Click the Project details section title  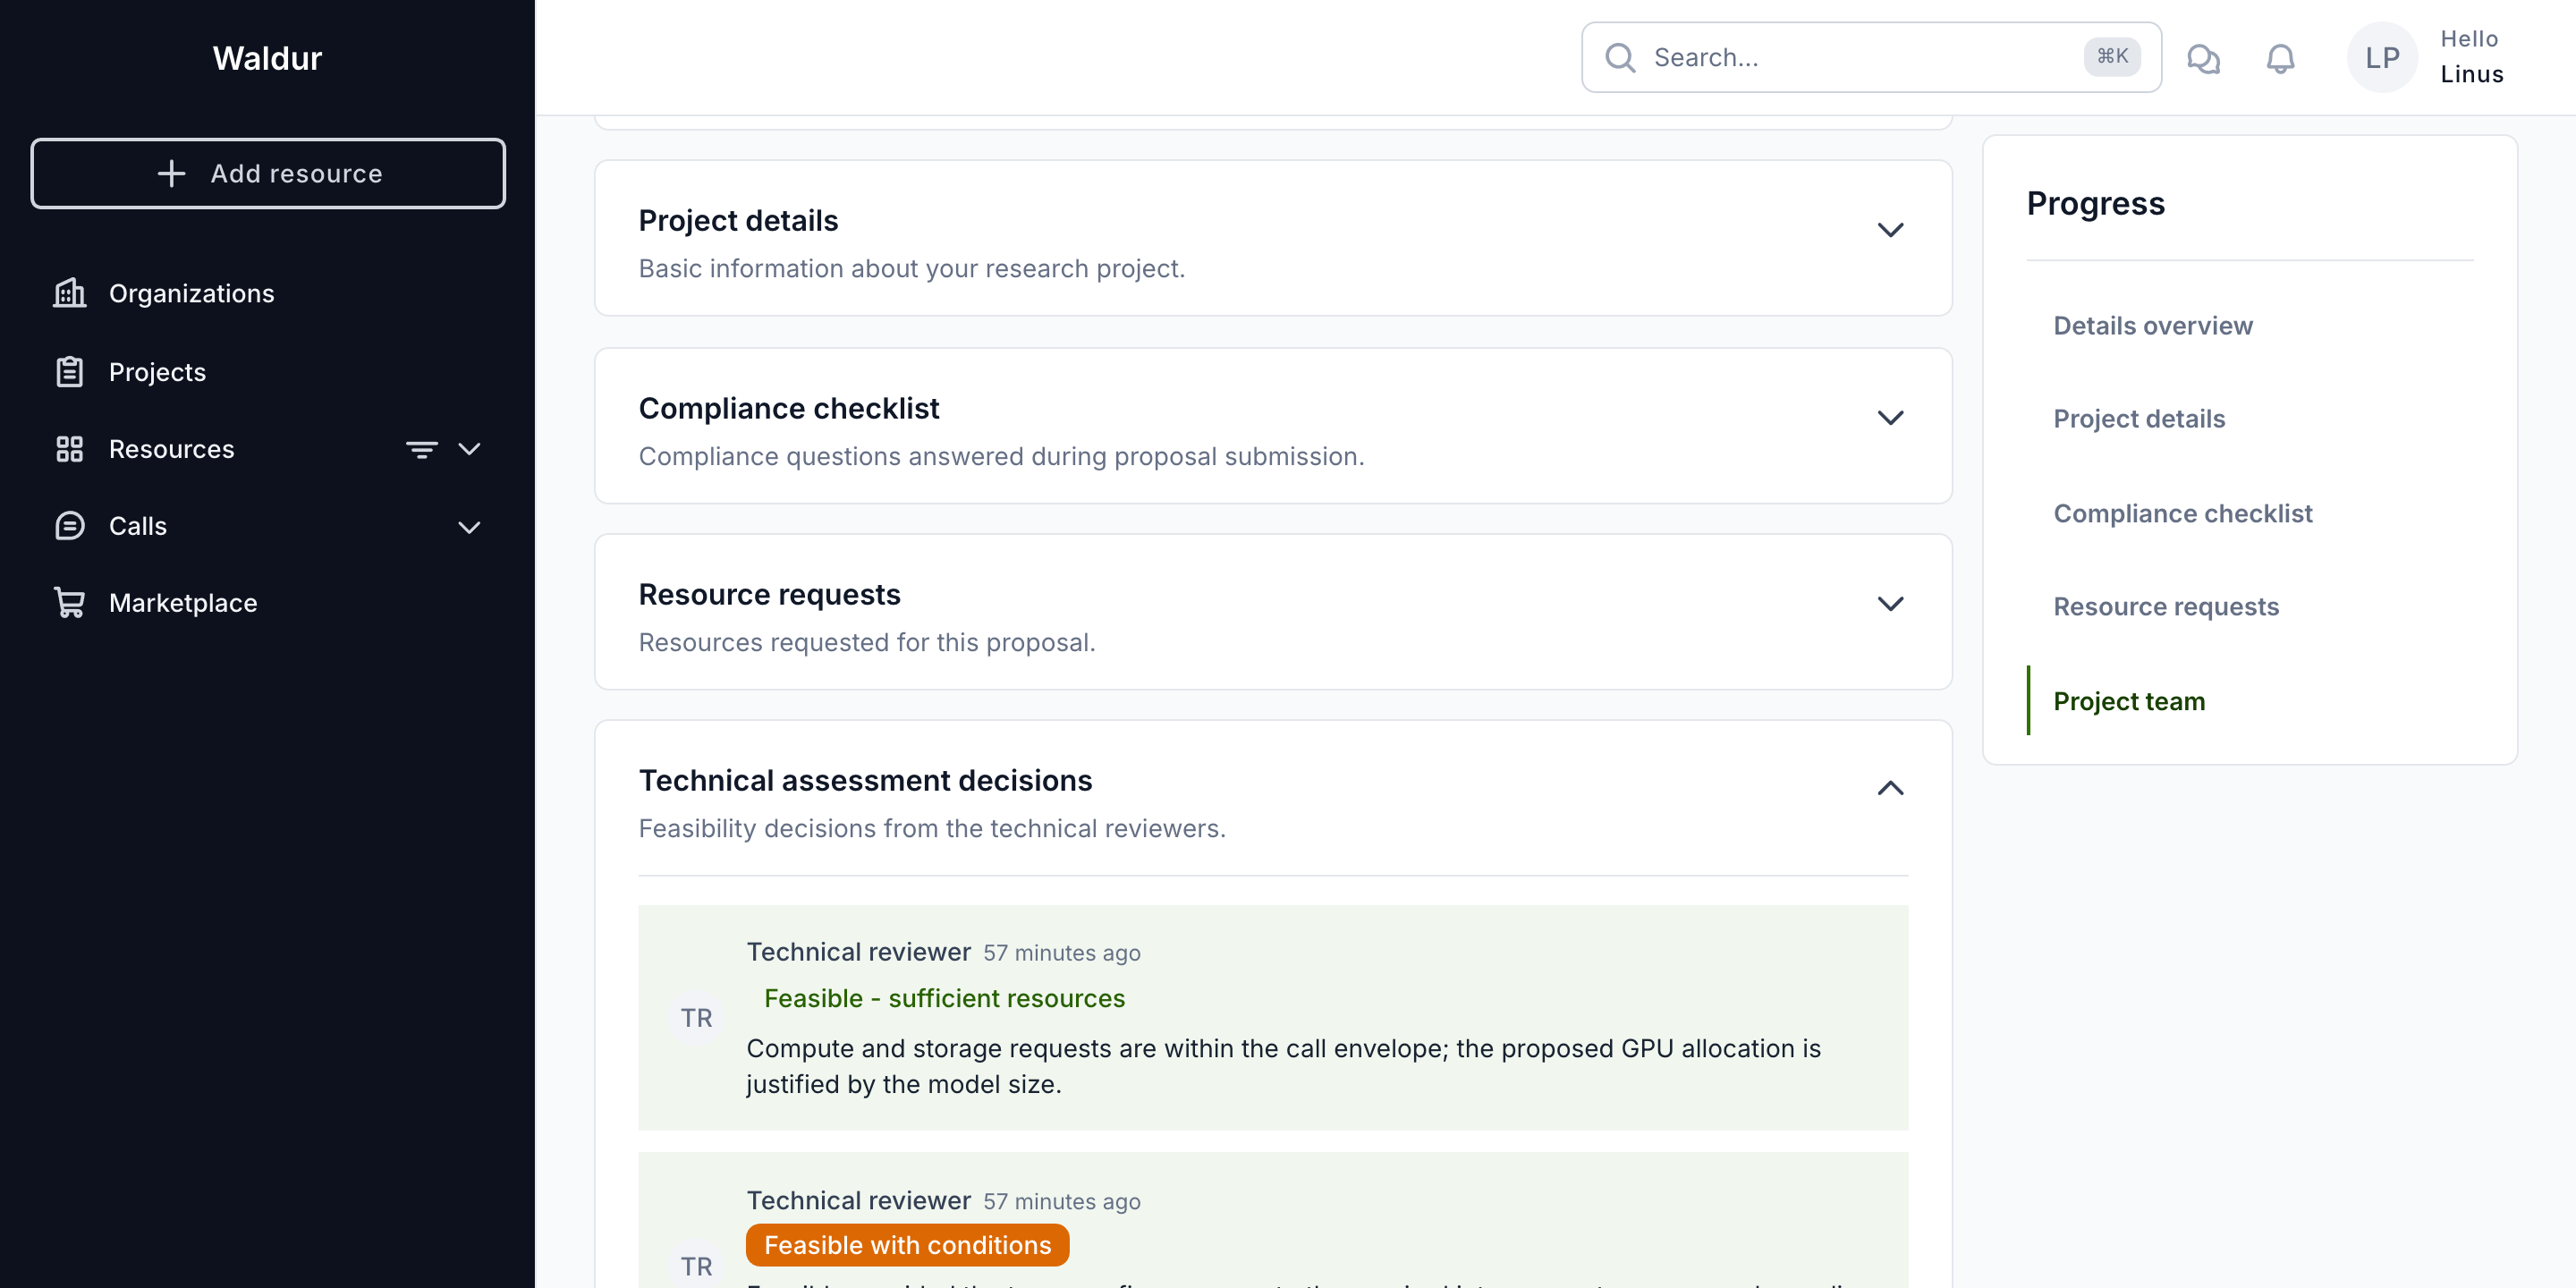tap(738, 220)
